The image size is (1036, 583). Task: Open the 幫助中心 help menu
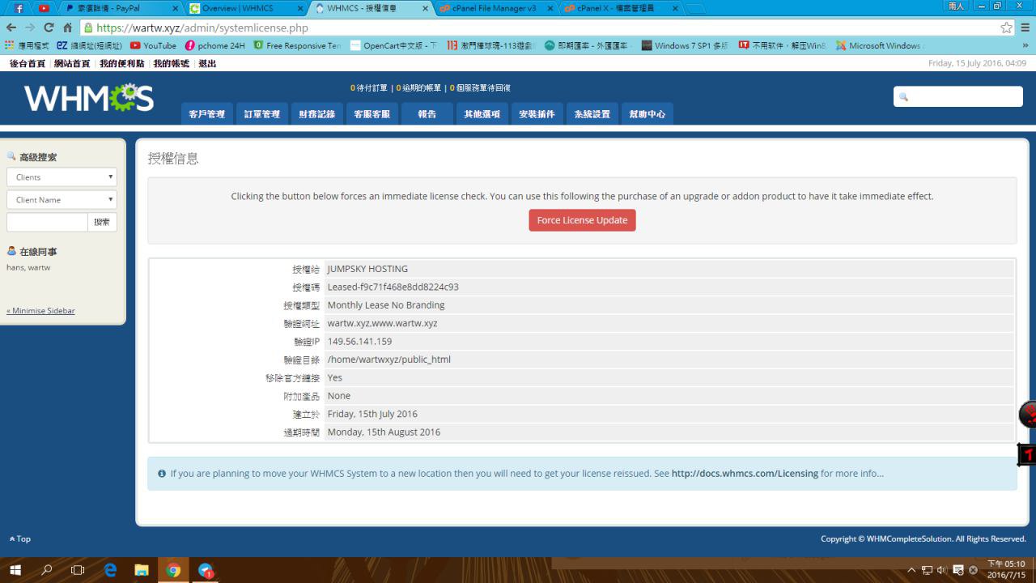point(647,114)
